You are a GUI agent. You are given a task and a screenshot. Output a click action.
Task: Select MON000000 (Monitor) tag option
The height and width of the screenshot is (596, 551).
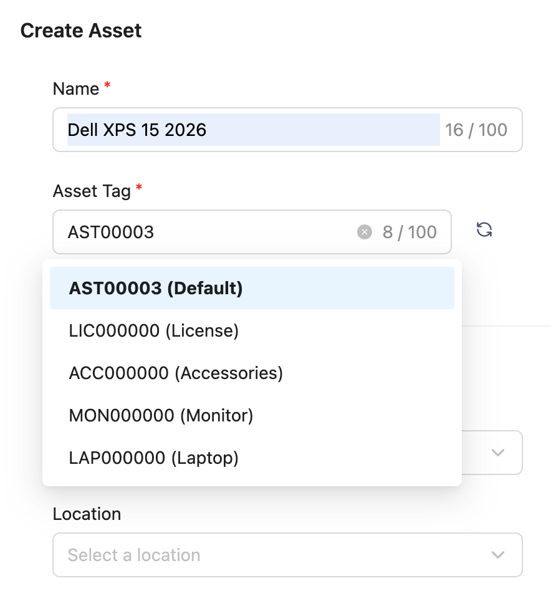252,415
